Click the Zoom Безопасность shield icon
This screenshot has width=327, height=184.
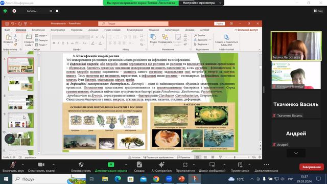point(81,165)
